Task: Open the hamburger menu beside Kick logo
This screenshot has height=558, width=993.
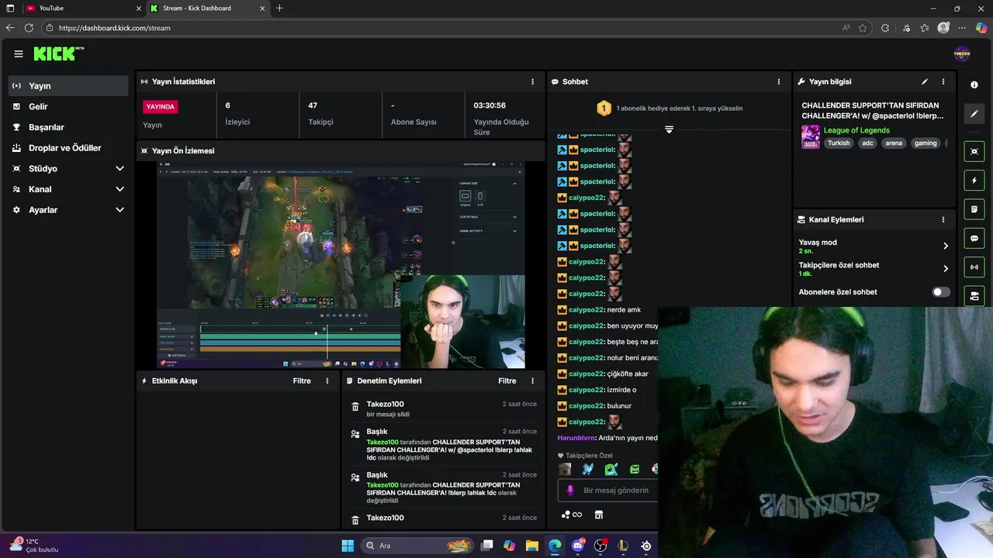Action: pyautogui.click(x=19, y=53)
